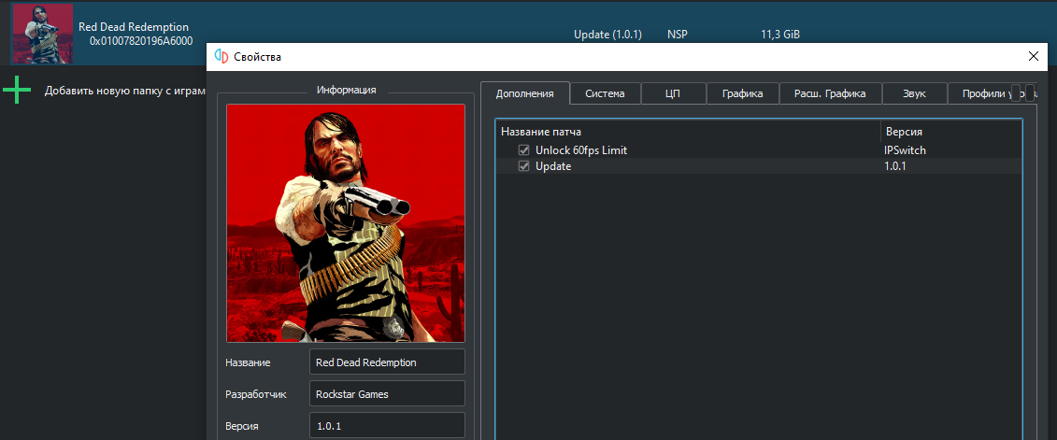This screenshot has height=440, width=1057.
Task: Click Название field with Red Dead Redemption
Action: click(x=387, y=362)
